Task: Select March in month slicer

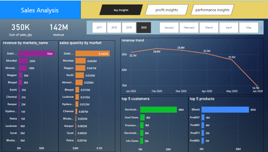Action: click(x=209, y=28)
